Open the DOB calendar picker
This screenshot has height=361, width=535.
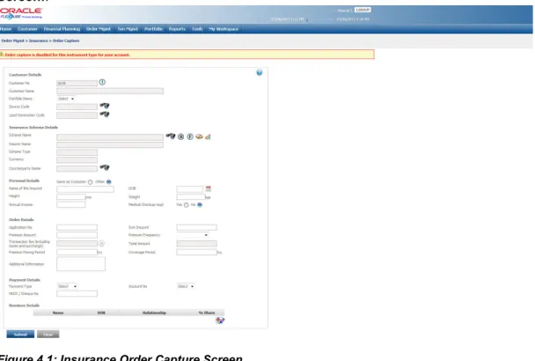click(209, 188)
